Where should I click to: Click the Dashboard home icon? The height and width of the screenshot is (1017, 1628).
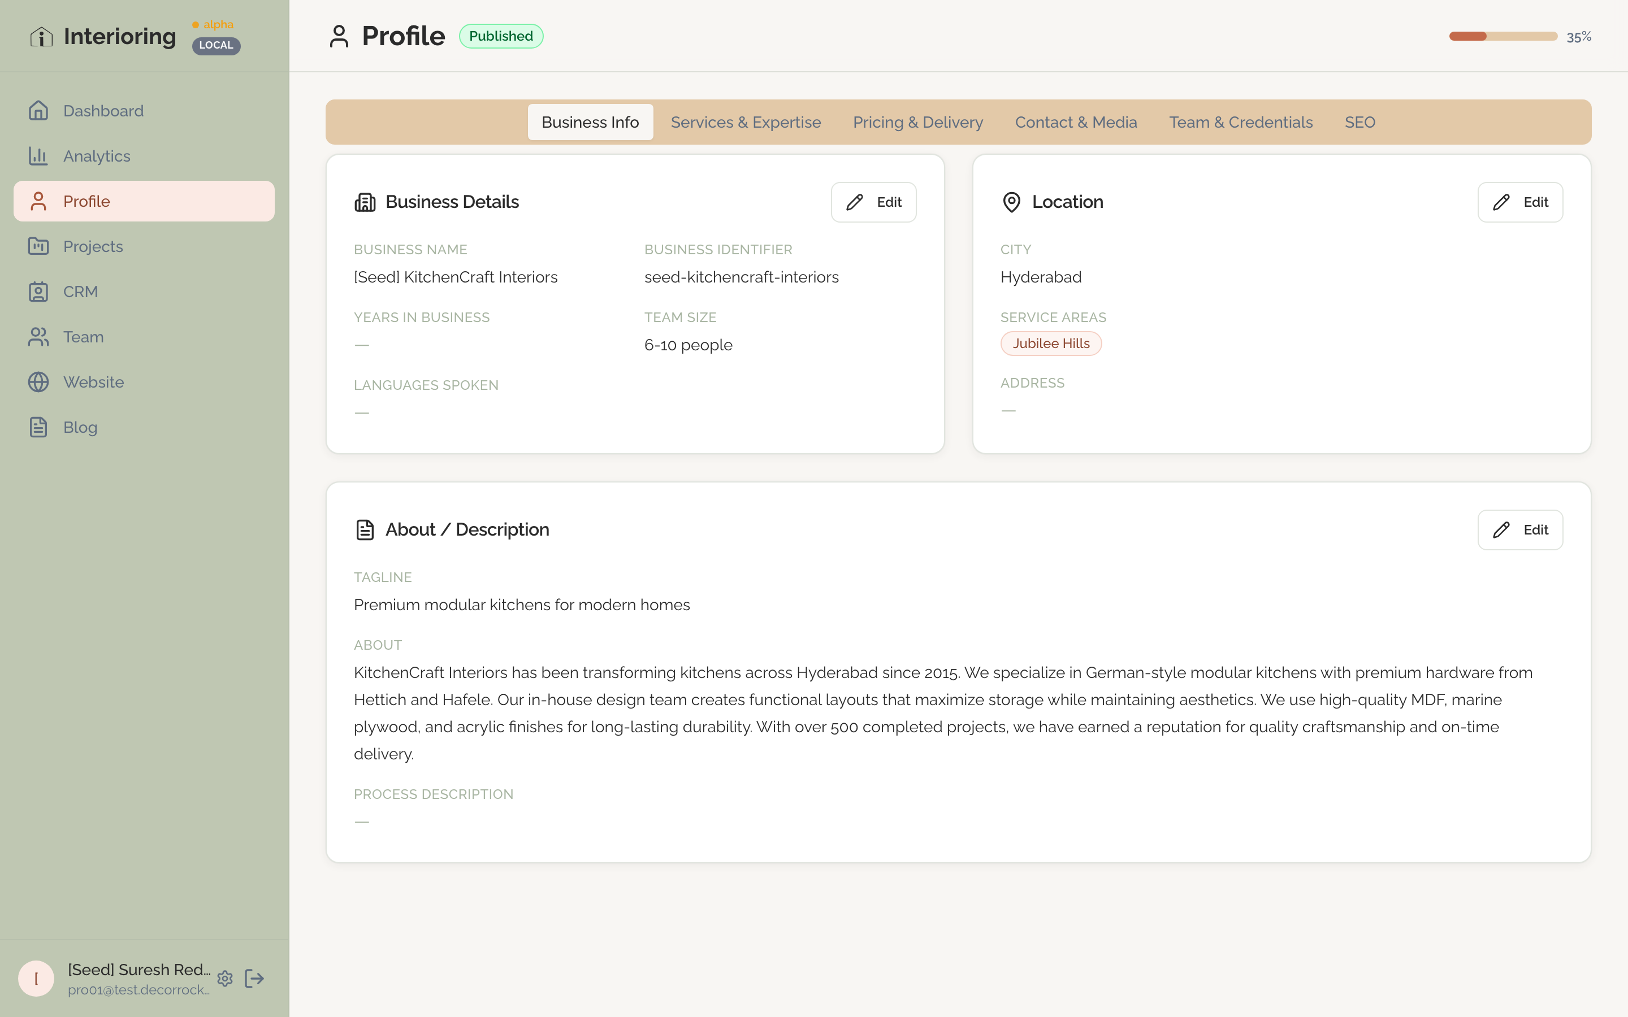[38, 110]
